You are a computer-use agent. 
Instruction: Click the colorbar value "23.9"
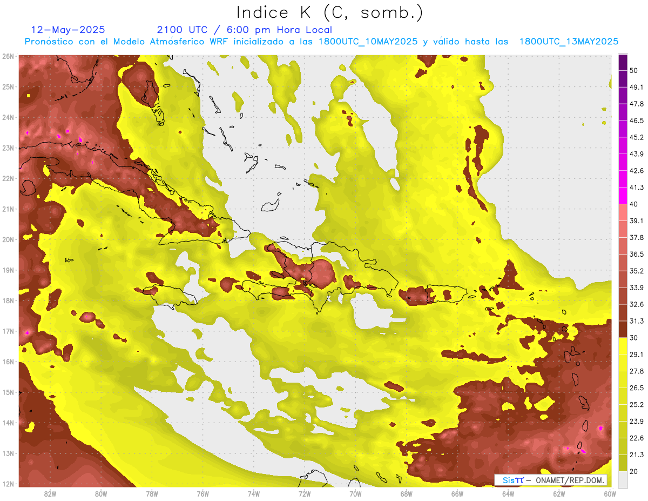point(637,422)
